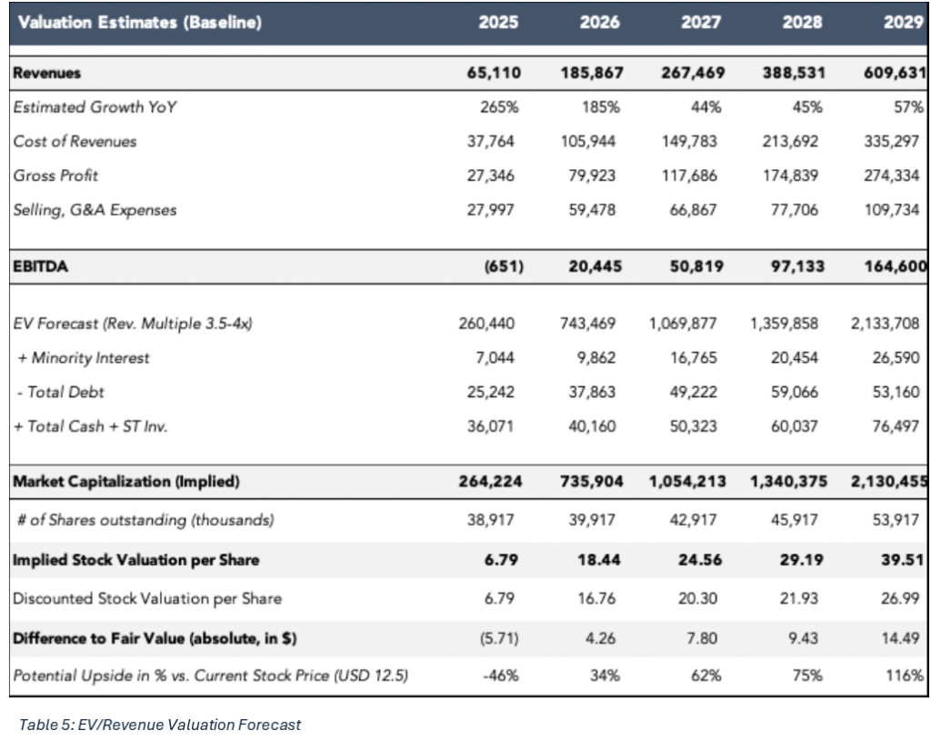Click total debt value 25,242
The image size is (931, 740).
coord(490,393)
